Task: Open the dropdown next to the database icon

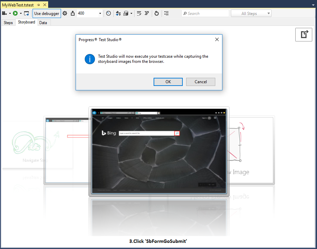Action: [132, 14]
